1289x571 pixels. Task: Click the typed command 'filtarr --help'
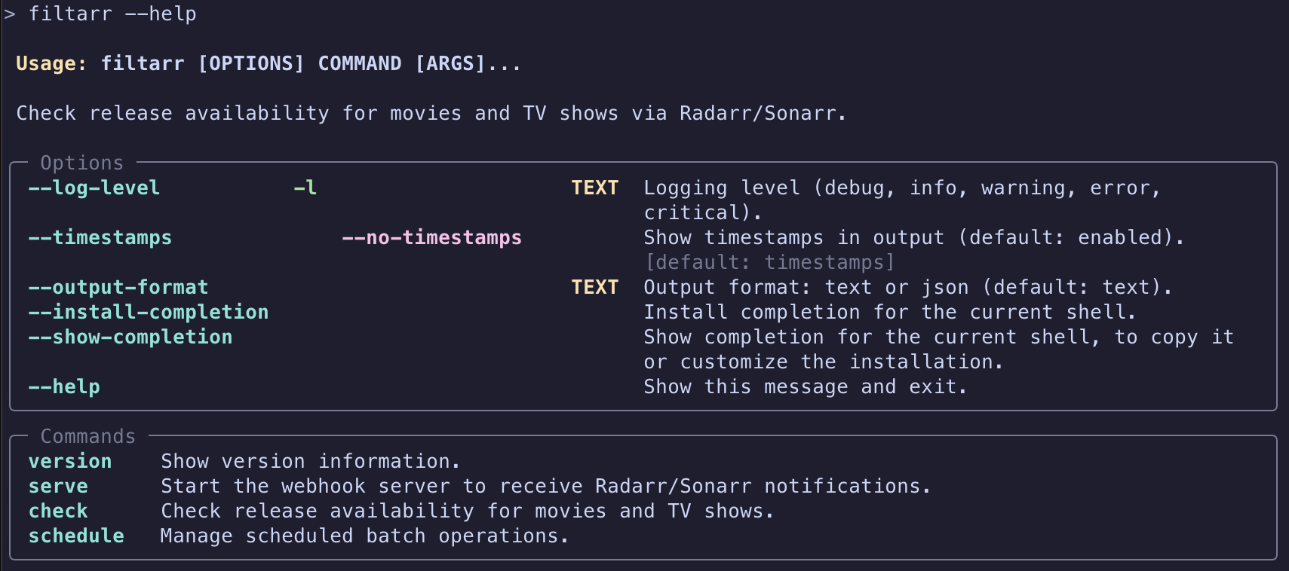pyautogui.click(x=112, y=14)
